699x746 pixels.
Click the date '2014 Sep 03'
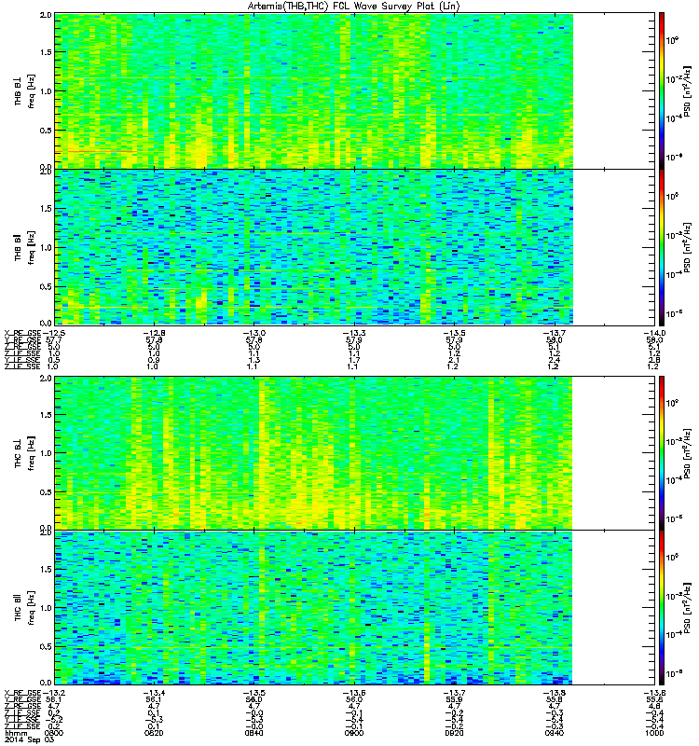(29, 739)
